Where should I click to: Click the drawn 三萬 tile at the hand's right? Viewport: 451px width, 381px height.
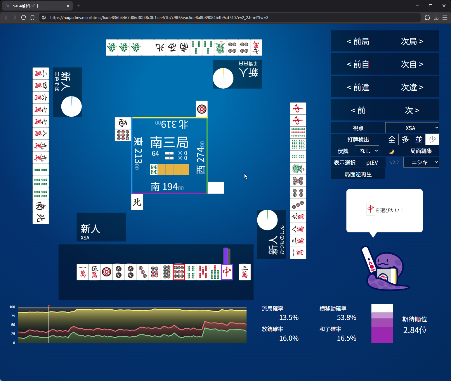(245, 272)
